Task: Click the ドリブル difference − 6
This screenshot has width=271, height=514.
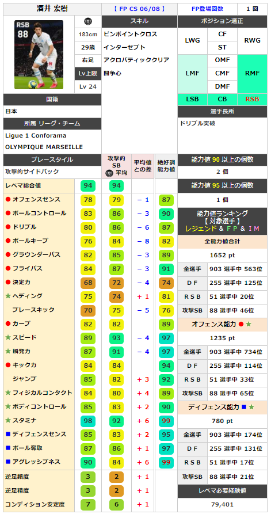Action: click(x=143, y=227)
